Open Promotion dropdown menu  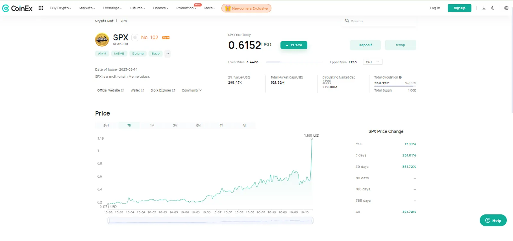pos(186,8)
